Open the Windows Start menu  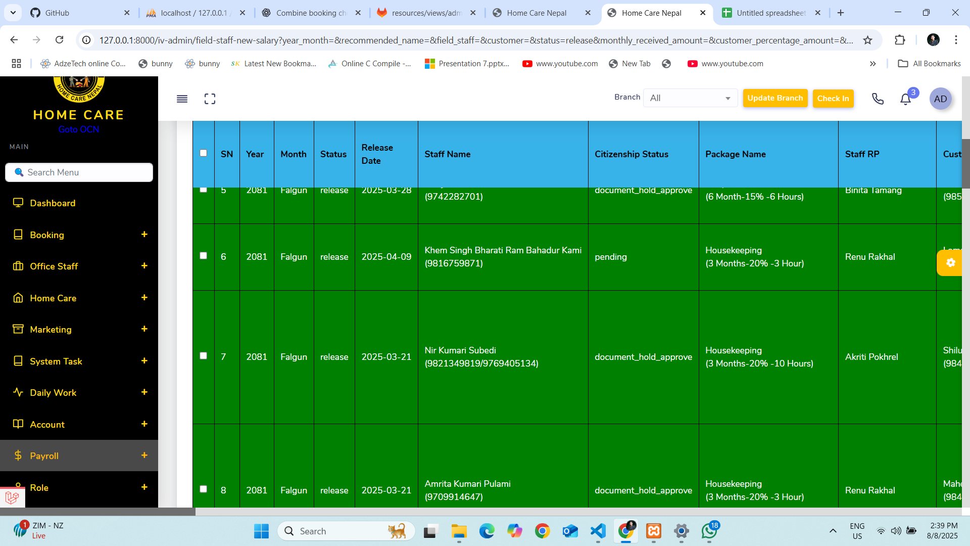[x=261, y=531]
